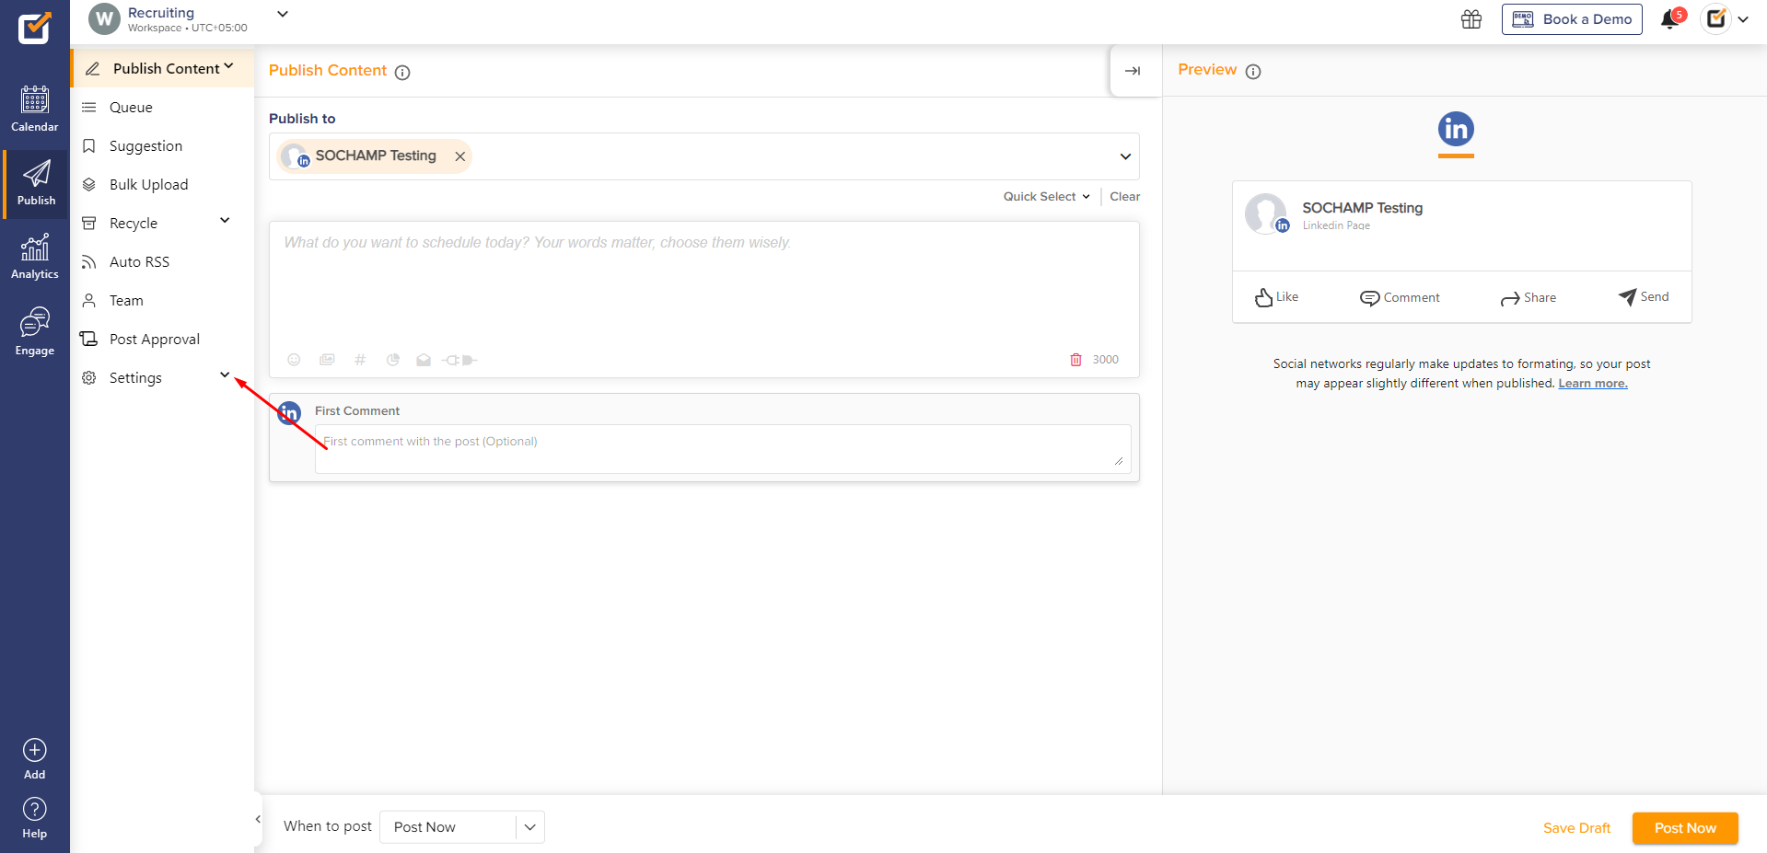
Task: Delete post content with red trash icon
Action: 1075,360
